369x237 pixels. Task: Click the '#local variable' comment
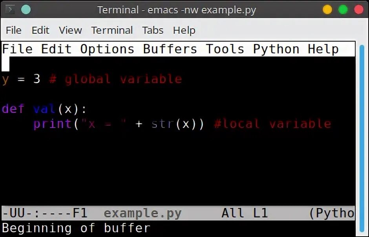coord(272,124)
